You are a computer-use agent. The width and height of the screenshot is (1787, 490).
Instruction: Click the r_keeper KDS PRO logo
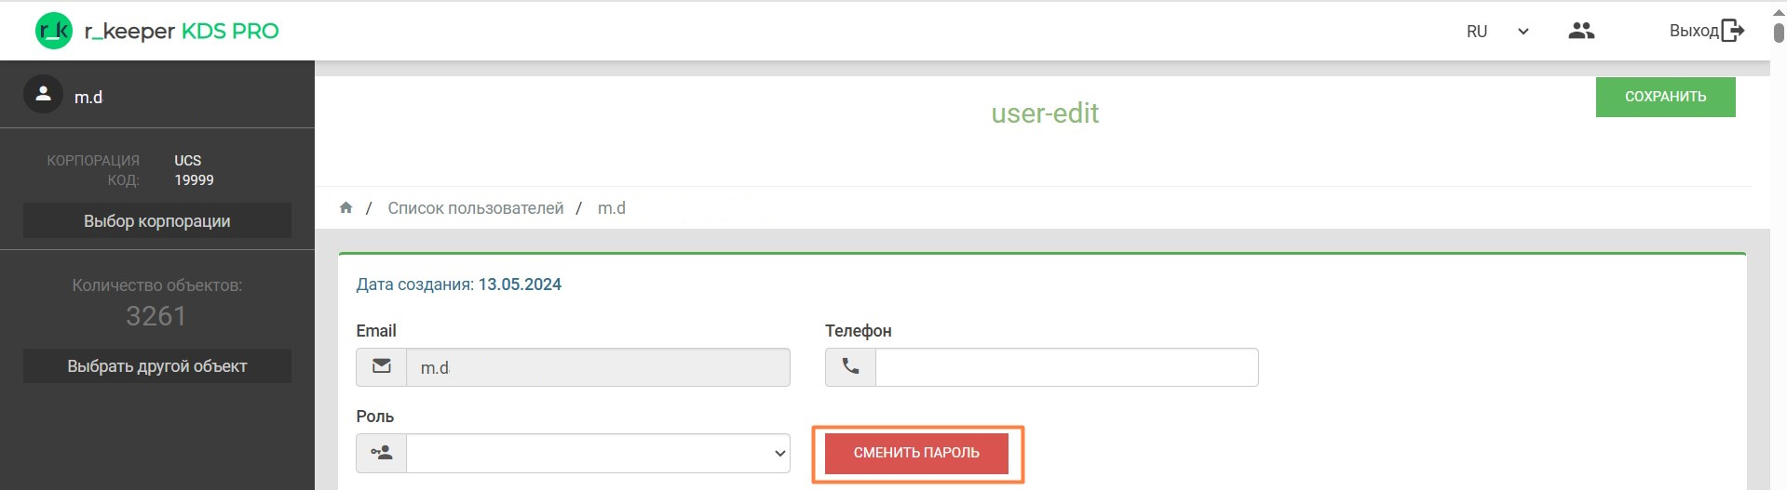pyautogui.click(x=156, y=31)
